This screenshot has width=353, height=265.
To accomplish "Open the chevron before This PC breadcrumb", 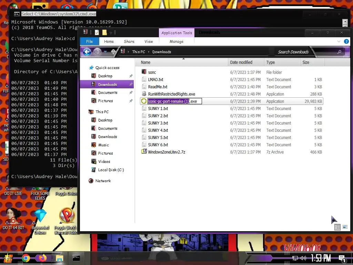I will [x=128, y=52].
